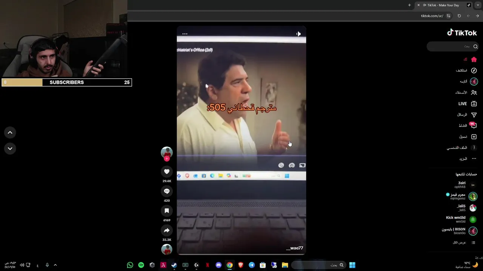
Task: Share the video using the arrow icon
Action: [x=167, y=230]
